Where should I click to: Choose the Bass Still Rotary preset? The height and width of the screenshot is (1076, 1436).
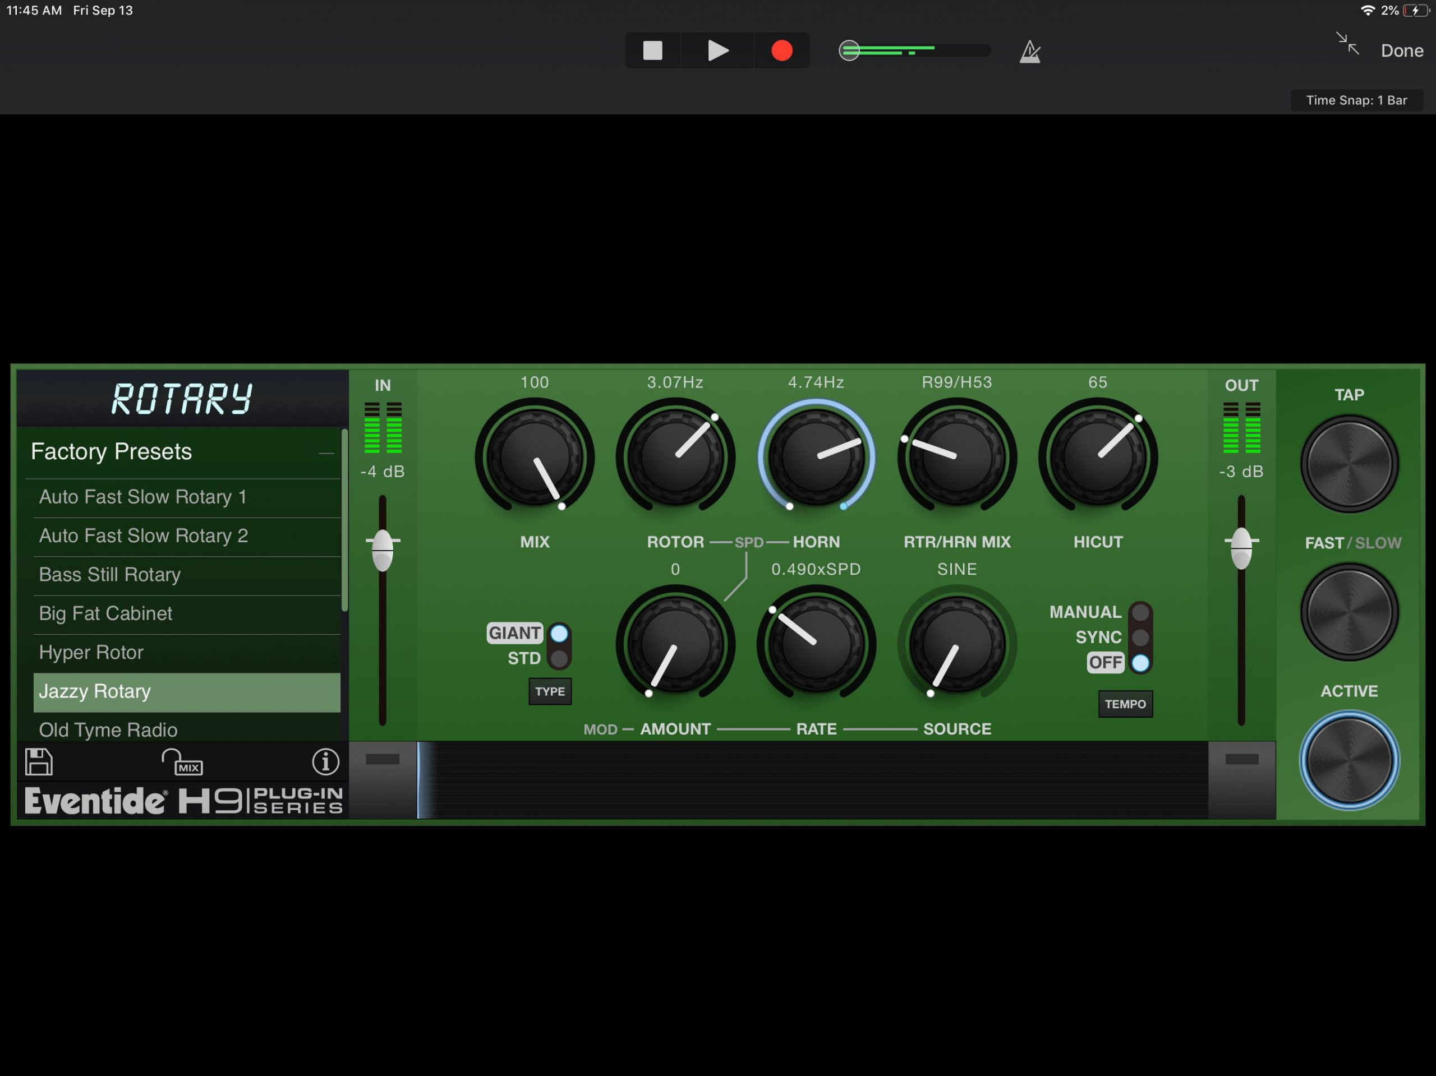[187, 575]
